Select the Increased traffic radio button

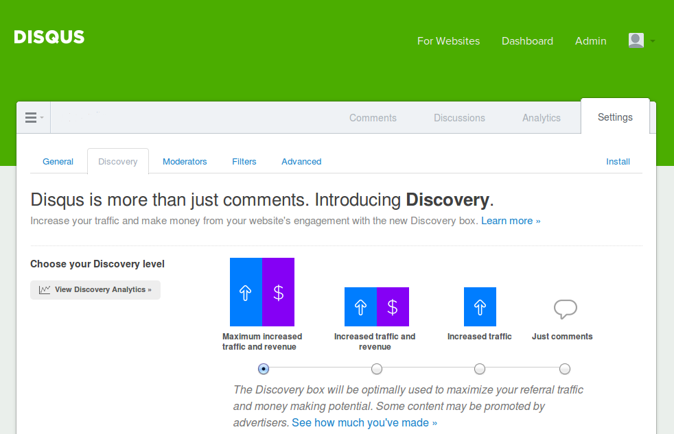pos(480,369)
